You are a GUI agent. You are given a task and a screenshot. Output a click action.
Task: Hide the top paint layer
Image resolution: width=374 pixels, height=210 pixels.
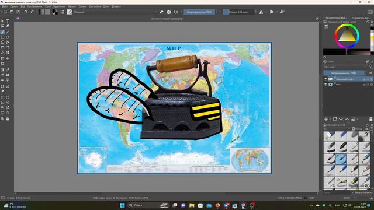(325, 79)
